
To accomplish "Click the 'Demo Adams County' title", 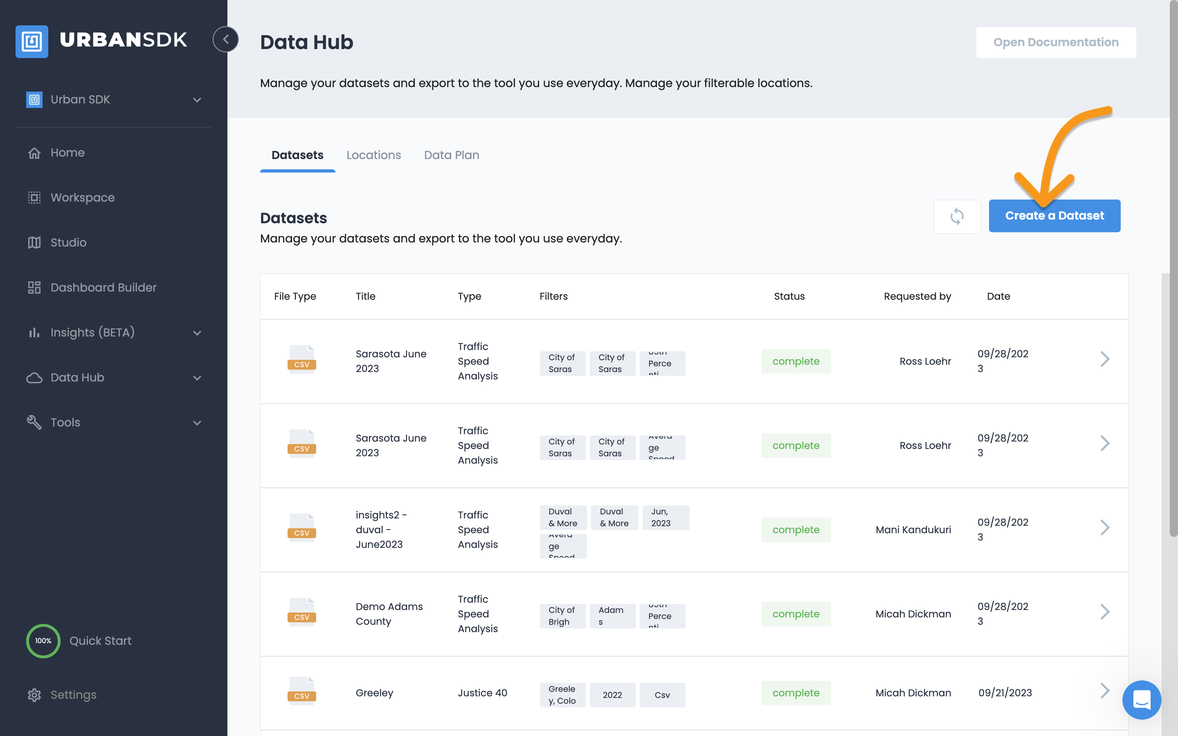I will [389, 614].
